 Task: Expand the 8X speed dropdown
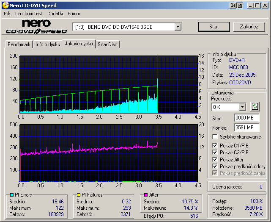tap(243, 107)
